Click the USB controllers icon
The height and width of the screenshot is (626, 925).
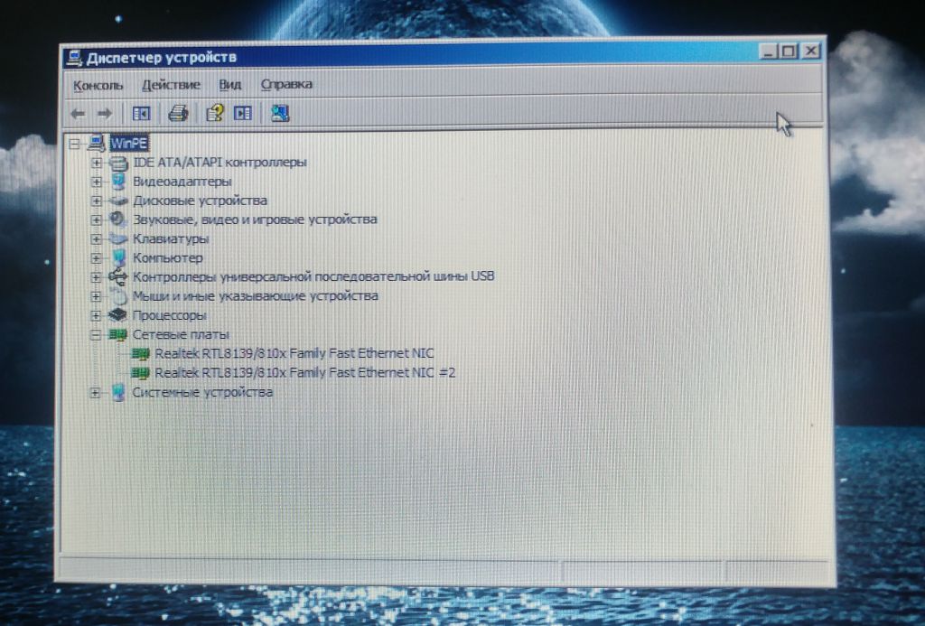[118, 276]
